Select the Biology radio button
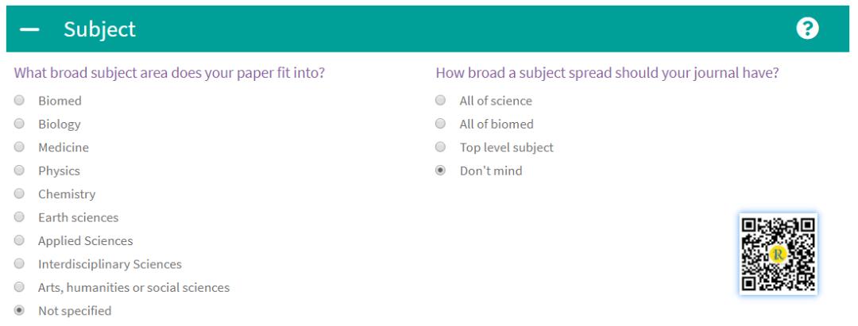This screenshot has height=326, width=858. [x=19, y=125]
